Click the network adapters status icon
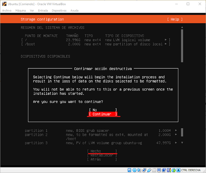Viewport: 206px width, 173px height. [144, 170]
